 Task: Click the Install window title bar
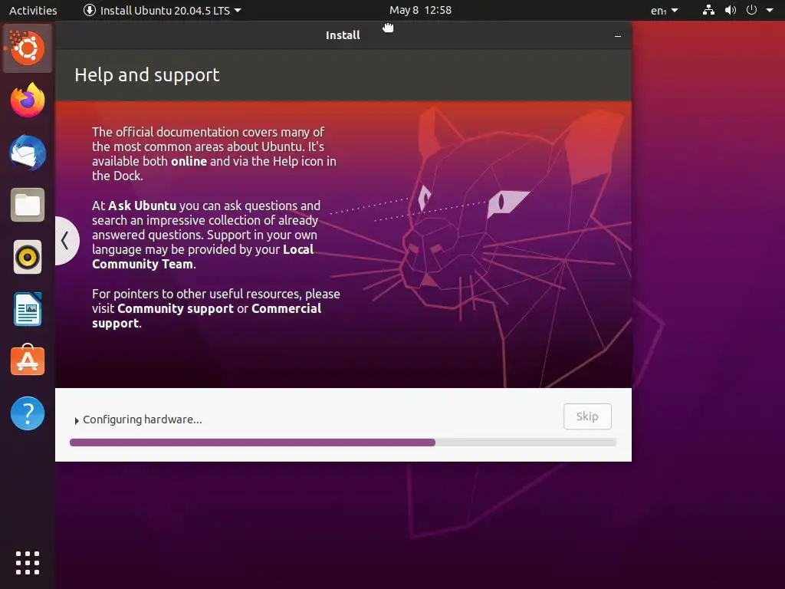(x=343, y=35)
